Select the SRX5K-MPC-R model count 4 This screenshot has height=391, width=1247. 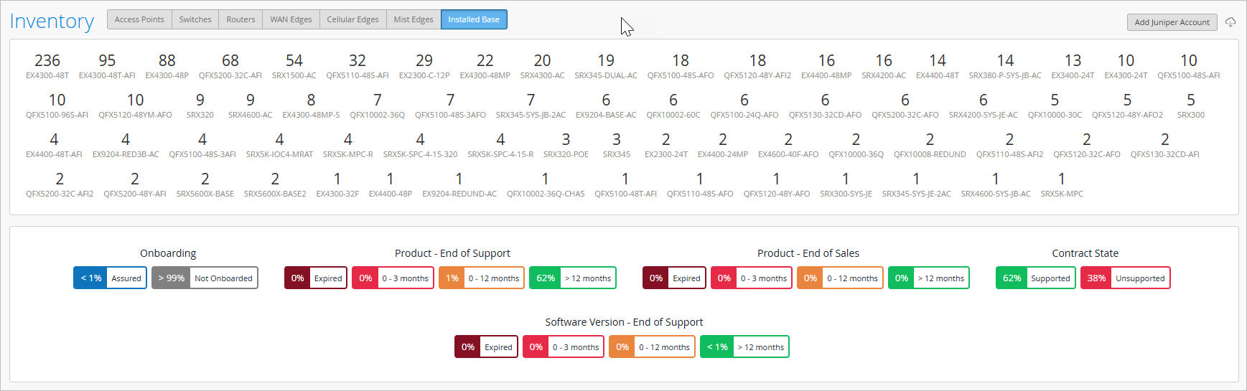coord(348,144)
